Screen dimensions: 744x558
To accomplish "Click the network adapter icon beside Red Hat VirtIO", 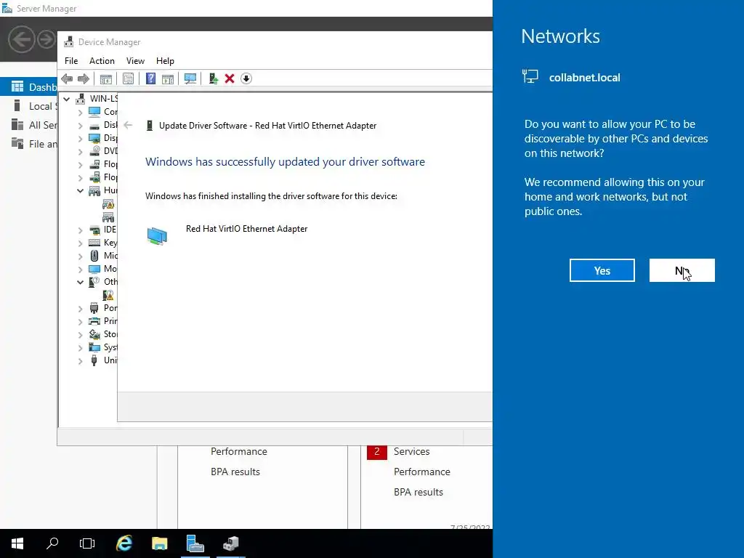I will tap(157, 236).
